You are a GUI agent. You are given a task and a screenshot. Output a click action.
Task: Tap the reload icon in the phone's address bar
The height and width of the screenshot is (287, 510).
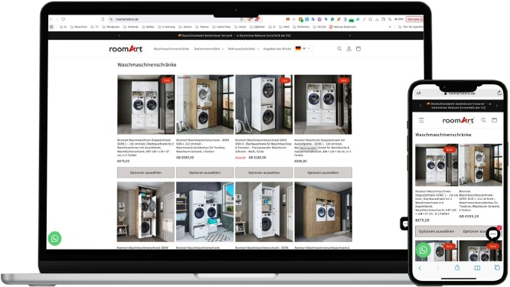499,93
